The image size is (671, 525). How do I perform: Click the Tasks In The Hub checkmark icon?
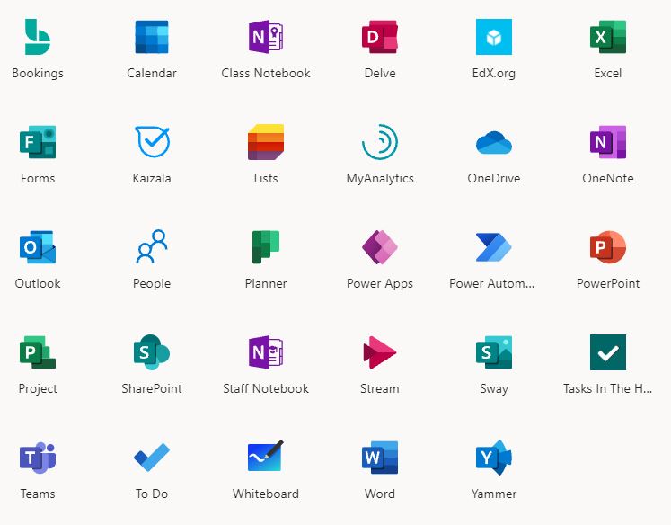pos(607,352)
